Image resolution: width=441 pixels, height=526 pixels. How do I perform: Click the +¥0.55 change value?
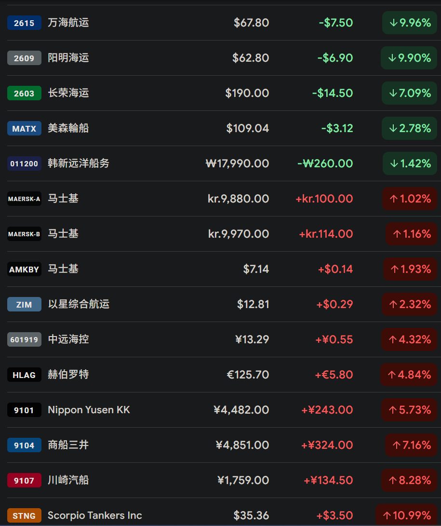[334, 339]
